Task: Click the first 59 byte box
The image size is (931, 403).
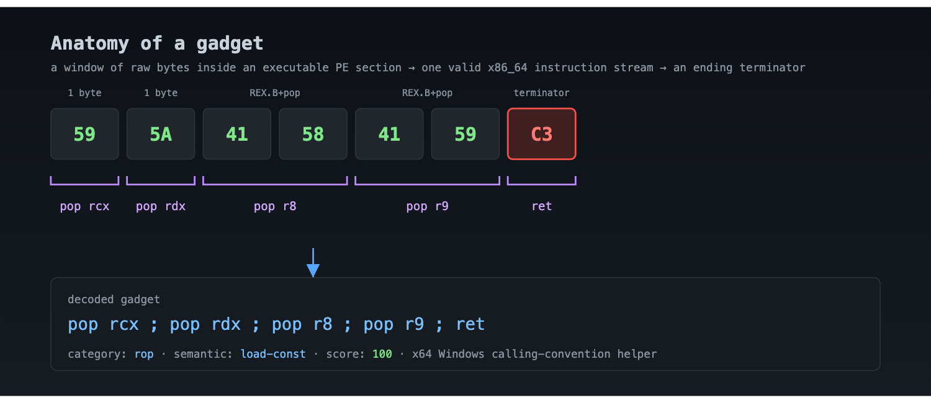Action: 84,134
